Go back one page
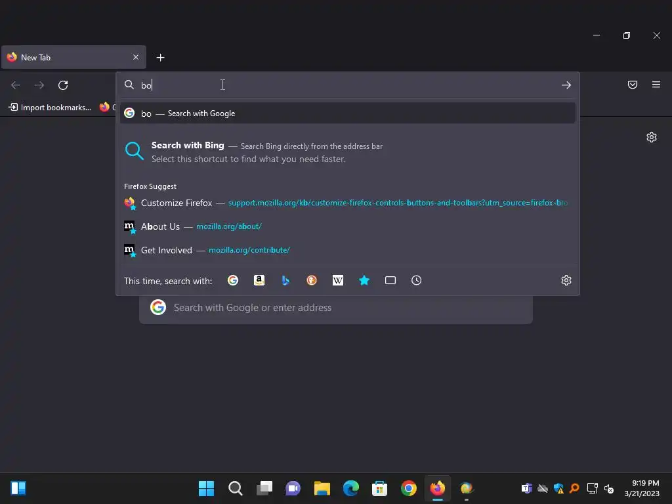The height and width of the screenshot is (504, 672). [x=16, y=85]
